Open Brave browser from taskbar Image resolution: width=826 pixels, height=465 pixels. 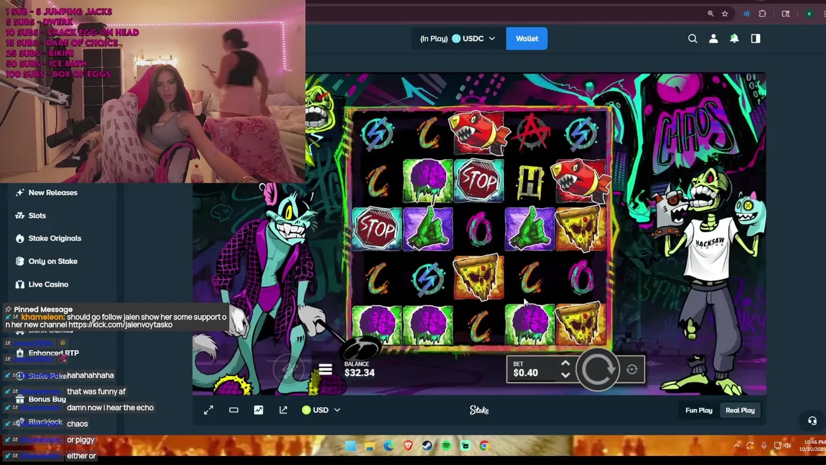[408, 446]
